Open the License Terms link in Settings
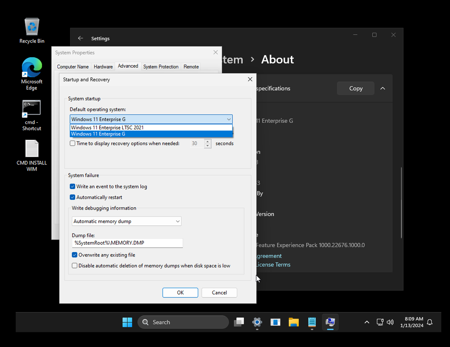450x347 pixels. click(273, 265)
